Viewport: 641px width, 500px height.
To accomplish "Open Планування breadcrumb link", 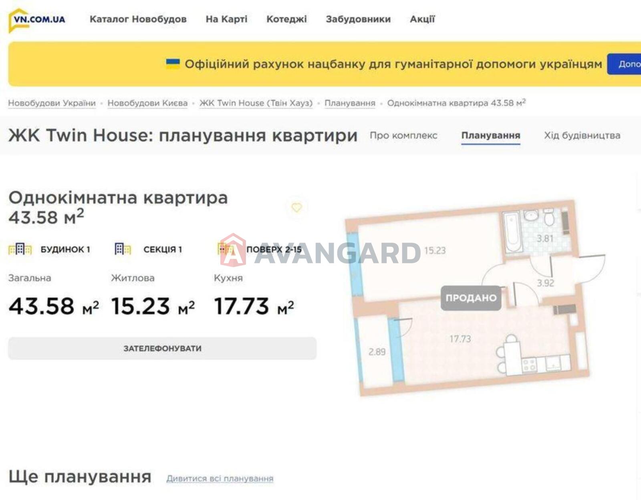I will pyautogui.click(x=350, y=103).
